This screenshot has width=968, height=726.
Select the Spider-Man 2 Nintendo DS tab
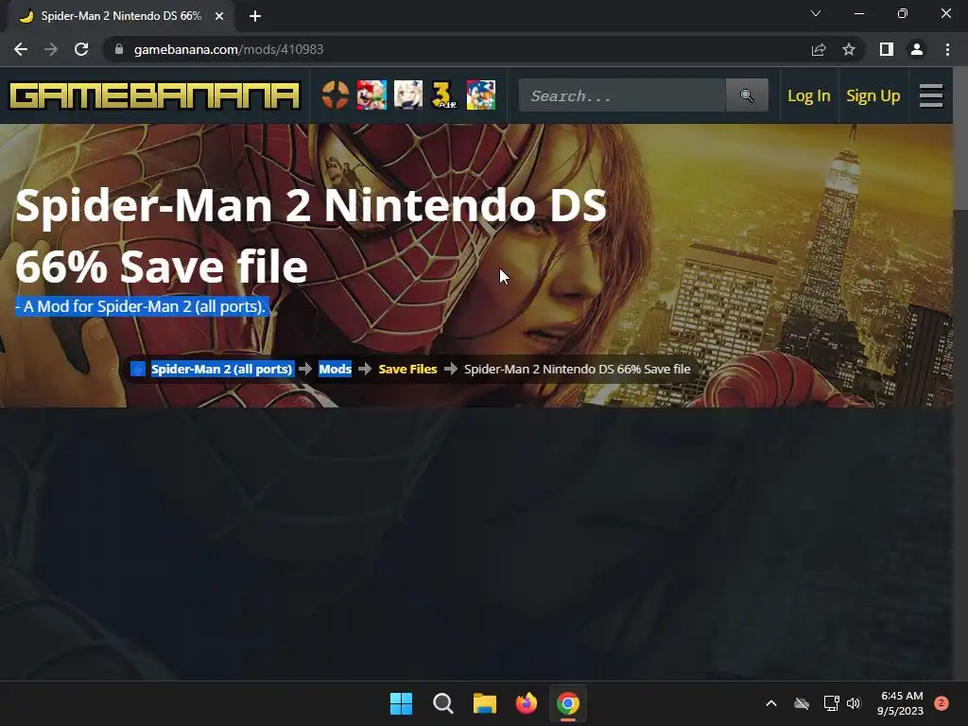click(121, 16)
